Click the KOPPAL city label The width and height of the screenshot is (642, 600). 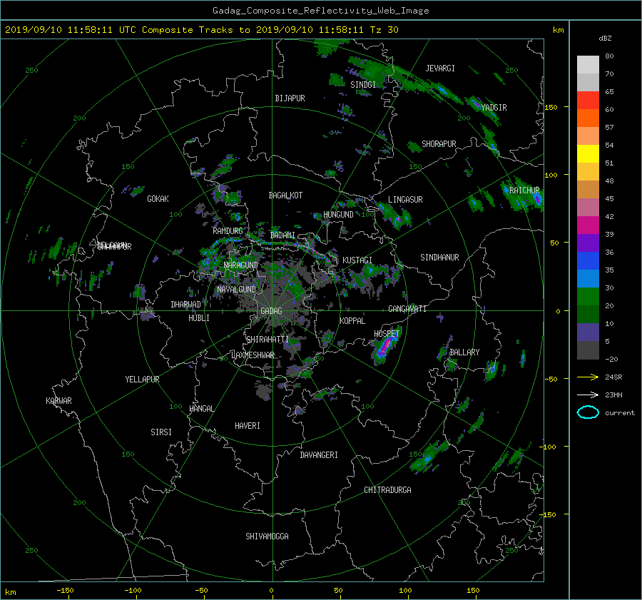coord(352,321)
